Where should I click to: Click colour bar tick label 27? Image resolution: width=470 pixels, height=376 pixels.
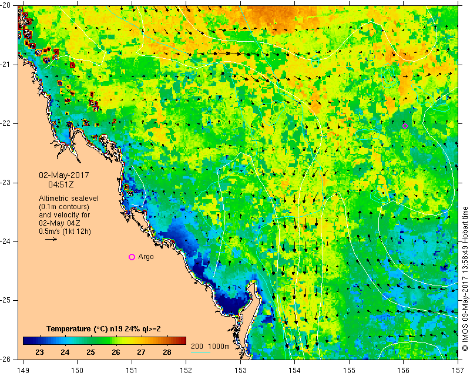142,352
